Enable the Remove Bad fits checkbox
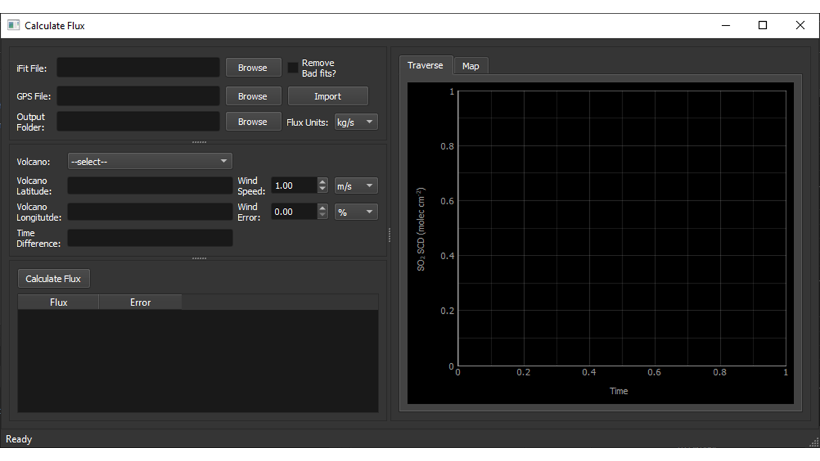Viewport: 820px width, 461px height. pyautogui.click(x=293, y=67)
